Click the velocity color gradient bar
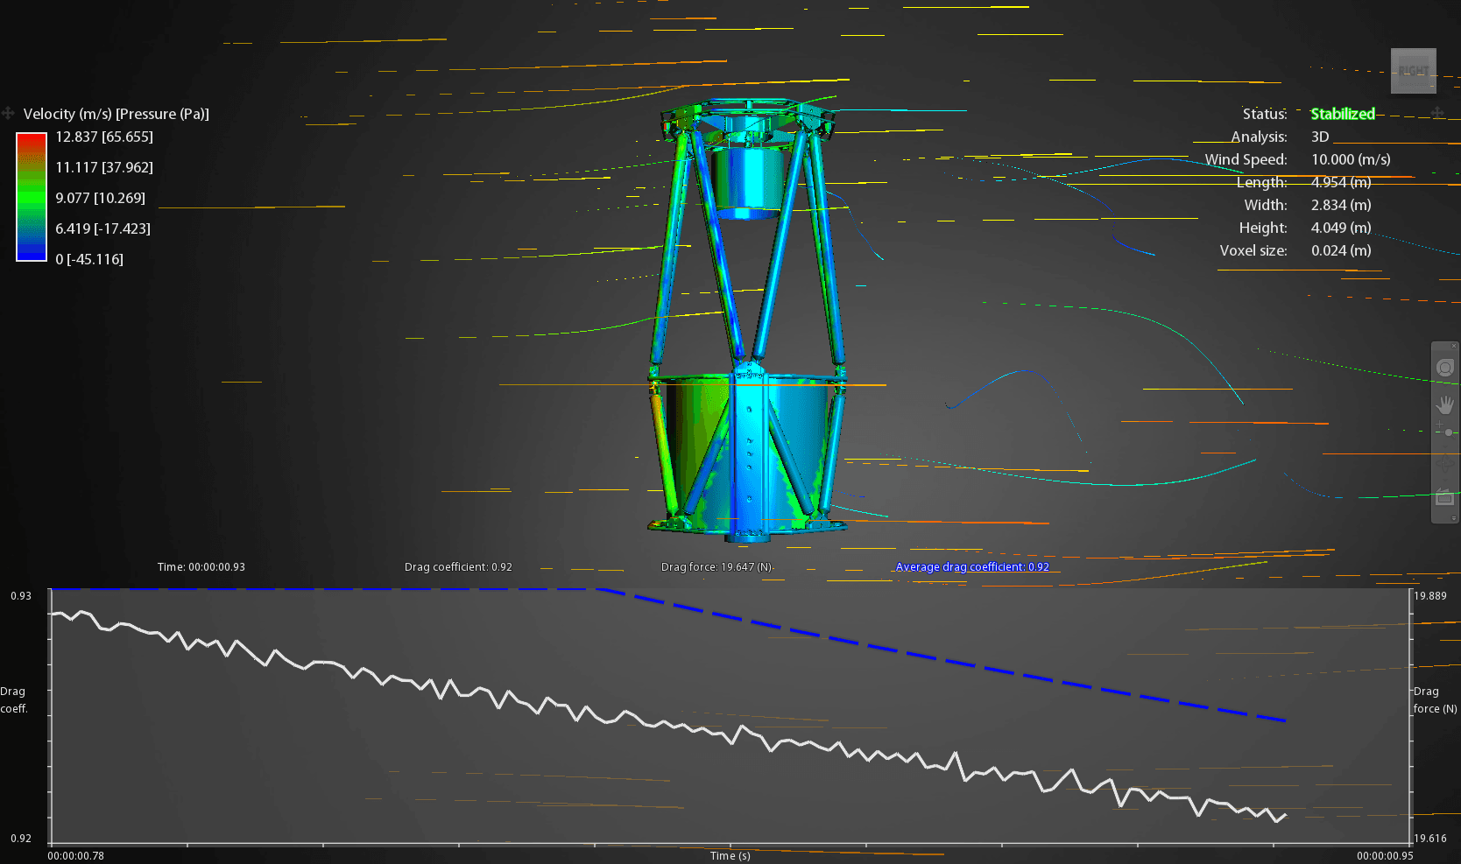This screenshot has height=864, width=1461. 31,197
